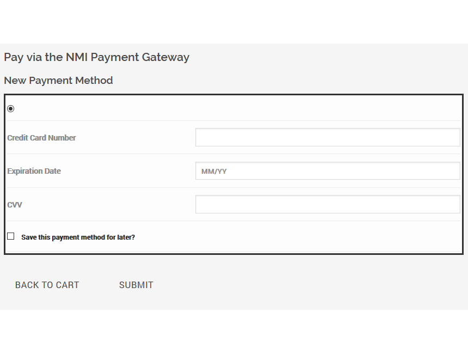The image size is (468, 354).
Task: Click the "New Payment Method" heading
Action: [58, 81]
